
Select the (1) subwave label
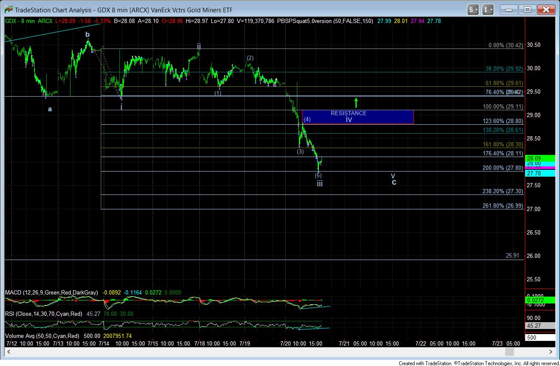[218, 93]
